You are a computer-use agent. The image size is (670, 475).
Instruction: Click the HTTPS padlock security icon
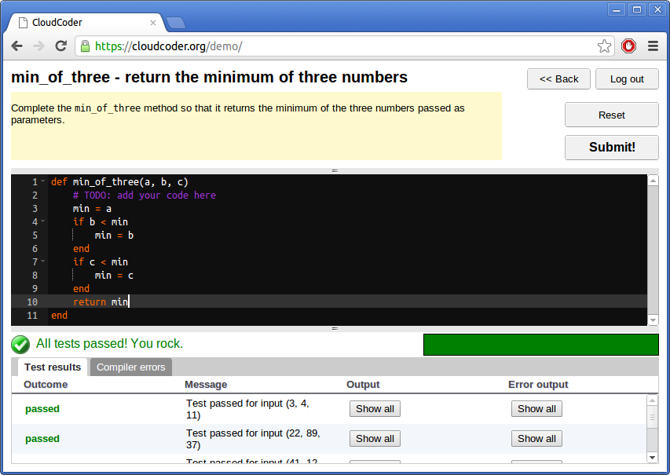(x=83, y=46)
